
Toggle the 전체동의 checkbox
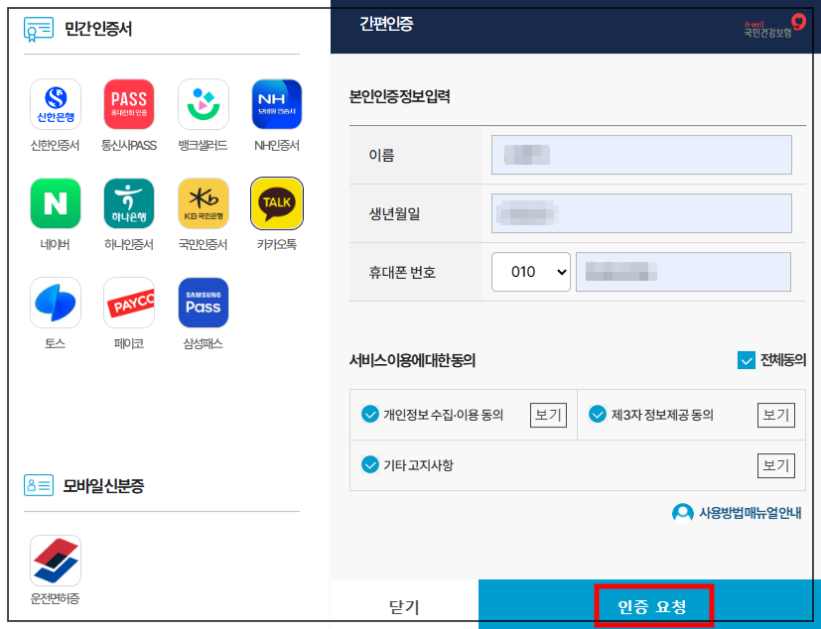(747, 360)
